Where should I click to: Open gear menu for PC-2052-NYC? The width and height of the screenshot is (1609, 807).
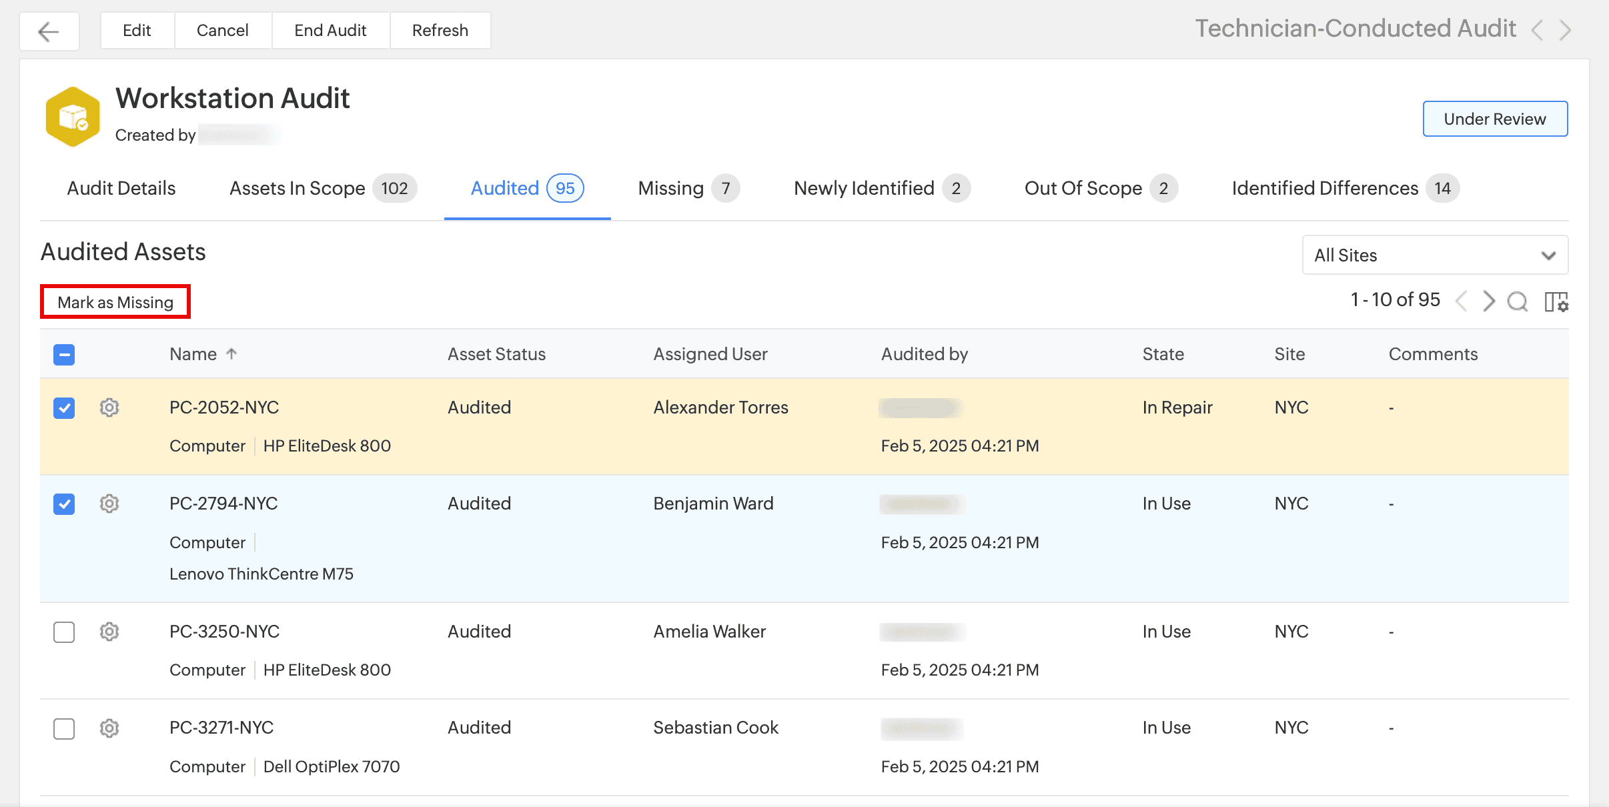point(109,408)
